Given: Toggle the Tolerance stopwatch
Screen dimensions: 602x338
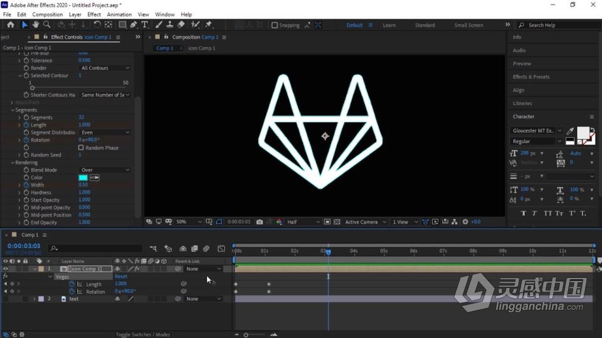Looking at the screenshot, I should pos(26,61).
